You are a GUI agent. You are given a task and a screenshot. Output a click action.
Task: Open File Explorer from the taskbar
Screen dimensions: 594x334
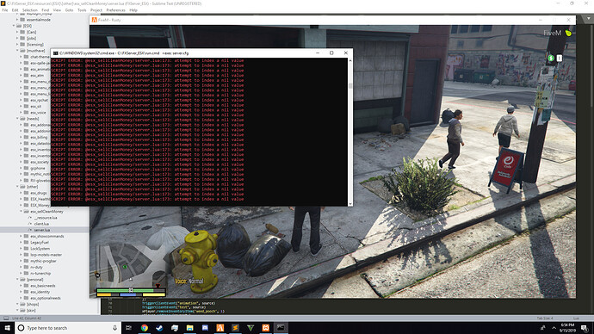189,328
